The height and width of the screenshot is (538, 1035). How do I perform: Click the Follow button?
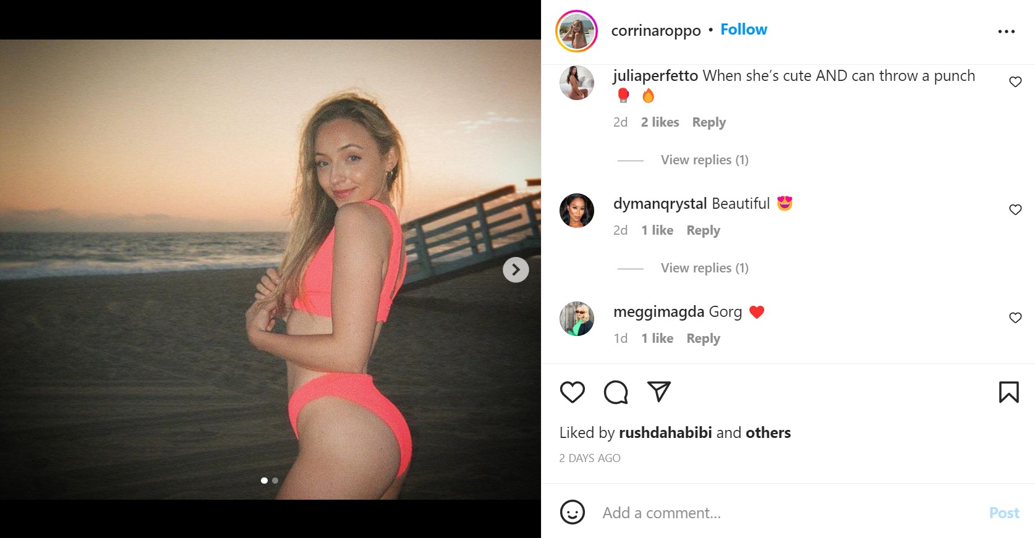[x=743, y=29]
